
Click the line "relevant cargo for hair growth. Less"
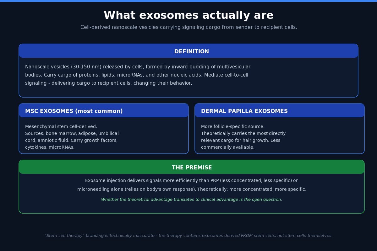[x=241, y=140]
